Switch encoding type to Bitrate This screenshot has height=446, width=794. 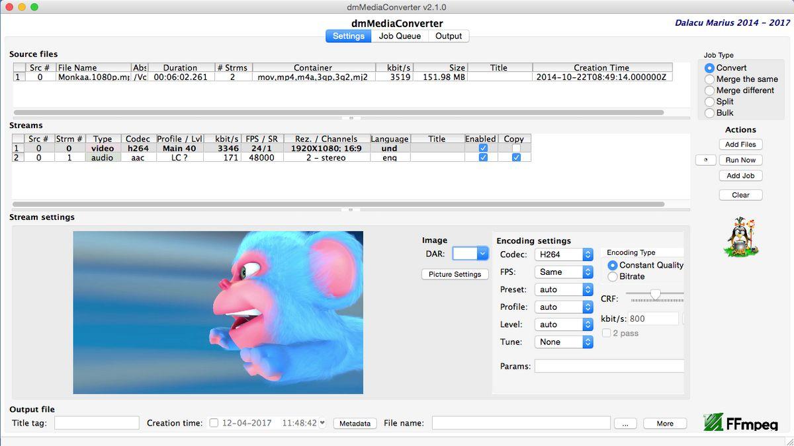pos(613,276)
